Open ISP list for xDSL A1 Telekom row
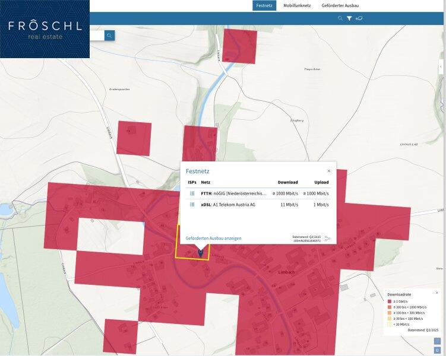This screenshot has height=356, width=446. (x=192, y=205)
